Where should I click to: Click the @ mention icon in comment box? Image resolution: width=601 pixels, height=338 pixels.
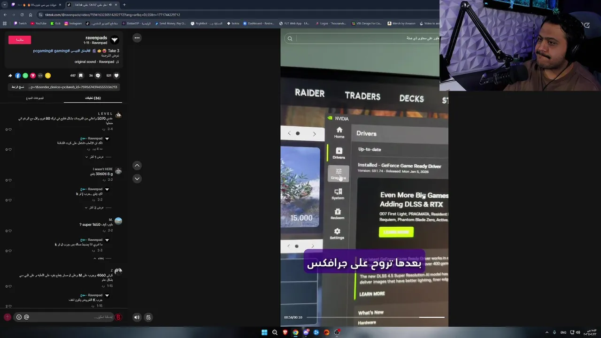[x=26, y=317]
